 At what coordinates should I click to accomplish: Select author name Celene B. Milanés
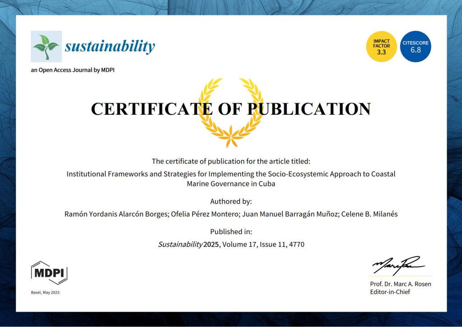click(370, 214)
